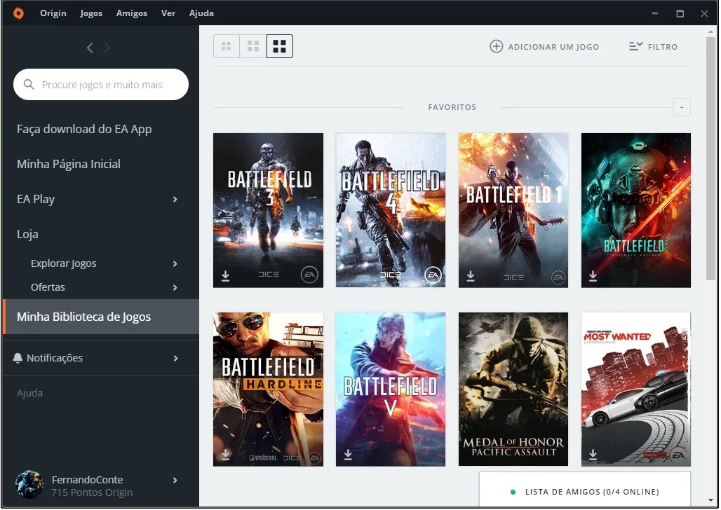This screenshot has width=721, height=510.
Task: Download Battlefield 2042 via arrow icon
Action: tap(593, 276)
